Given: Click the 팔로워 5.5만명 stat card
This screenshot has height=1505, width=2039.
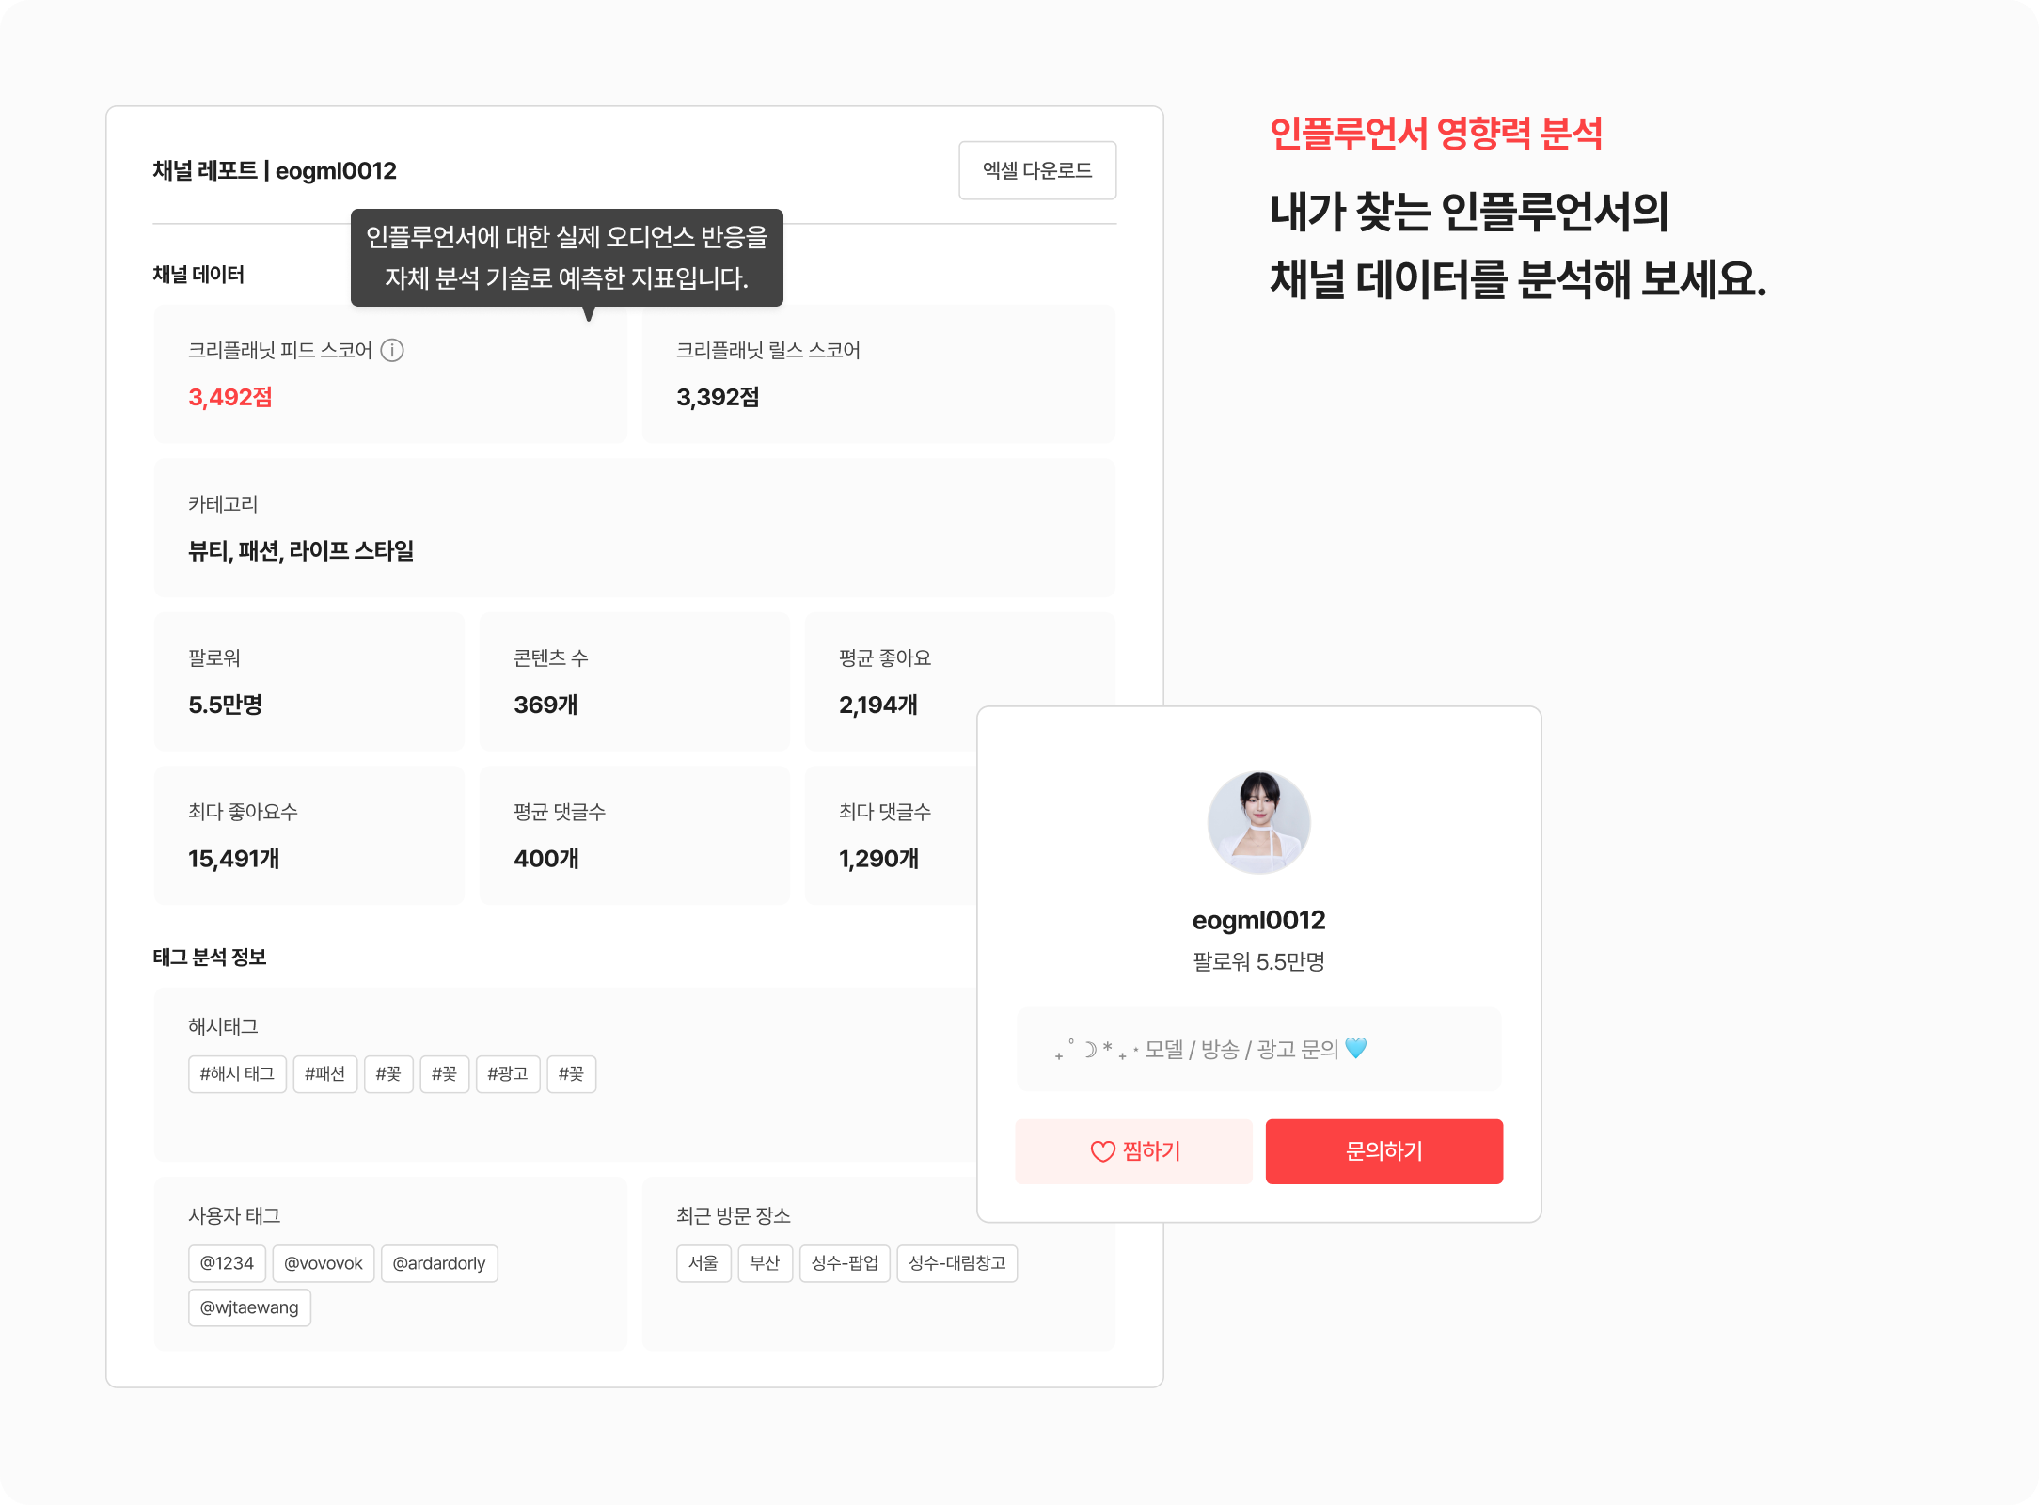Looking at the screenshot, I should [x=309, y=682].
